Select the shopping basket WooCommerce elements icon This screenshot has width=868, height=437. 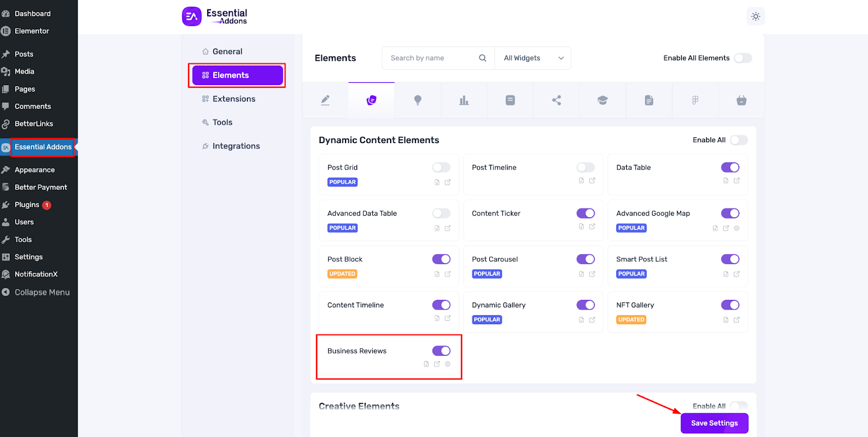(x=741, y=100)
